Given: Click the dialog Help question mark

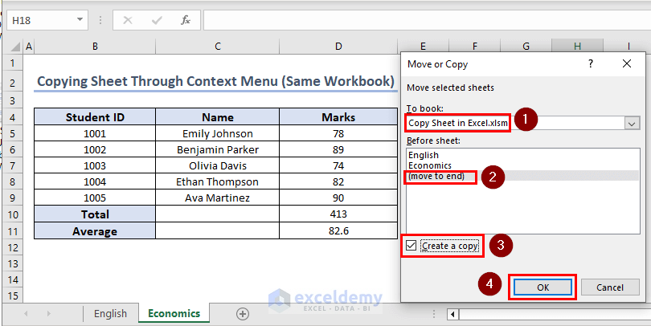Looking at the screenshot, I should point(591,64).
